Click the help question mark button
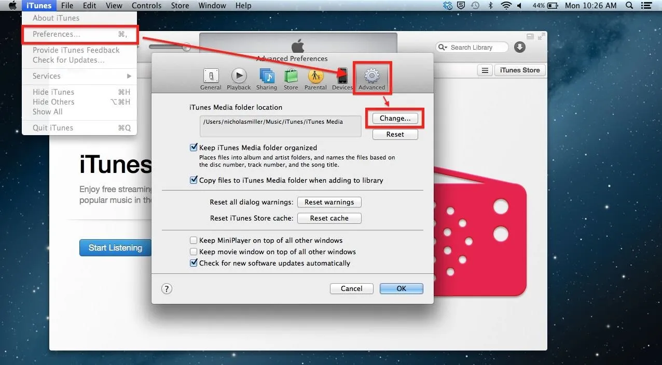The image size is (662, 365). (x=167, y=289)
